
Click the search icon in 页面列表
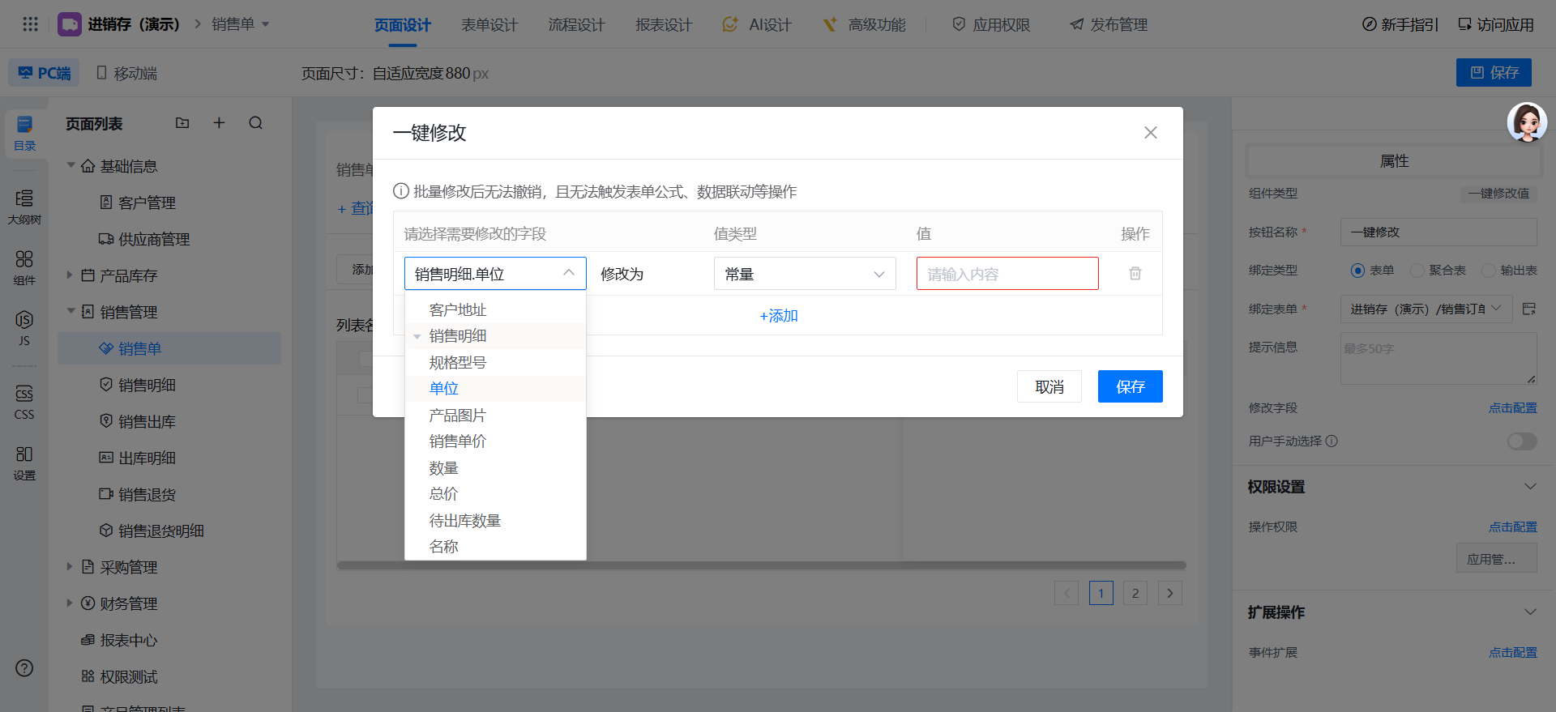coord(255,123)
